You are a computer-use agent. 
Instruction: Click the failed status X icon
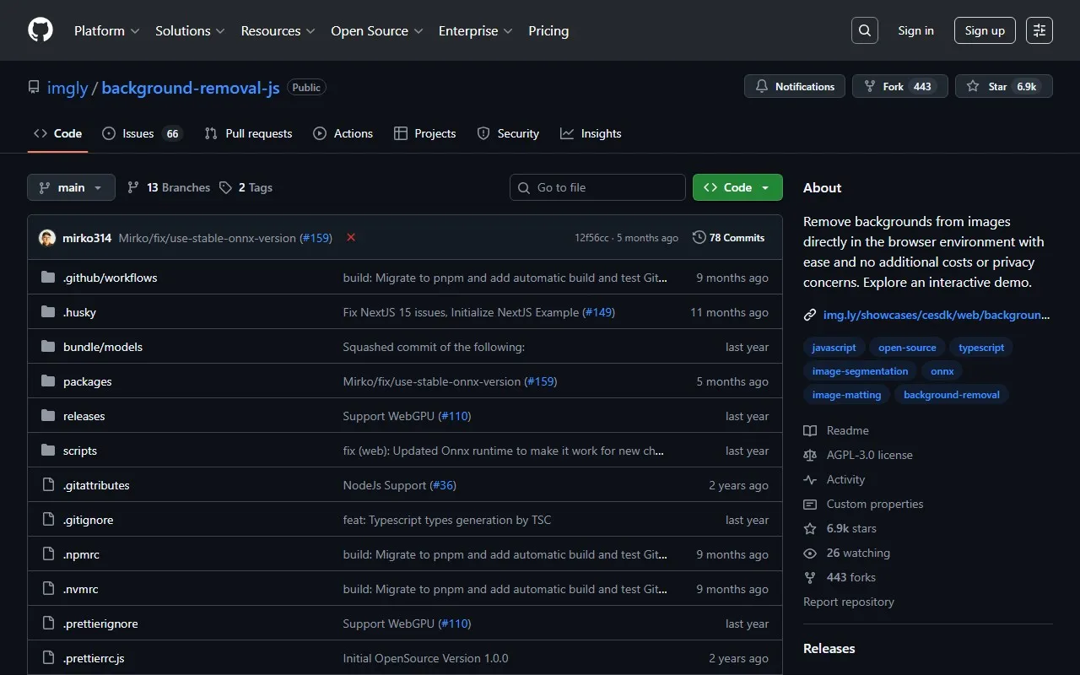coord(351,238)
